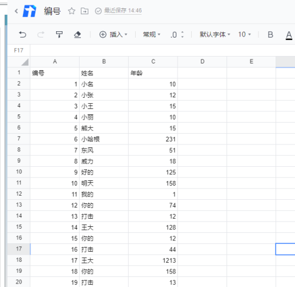The image size is (295, 287).
Task: Click the document title 编号
Action: coord(52,11)
